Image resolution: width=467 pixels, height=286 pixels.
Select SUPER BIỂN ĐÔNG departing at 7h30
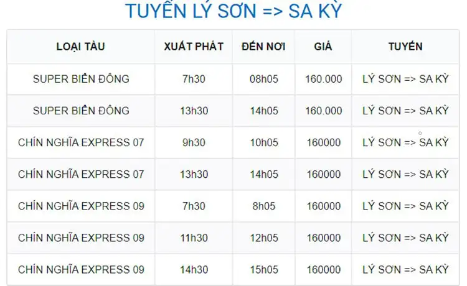tap(81, 79)
